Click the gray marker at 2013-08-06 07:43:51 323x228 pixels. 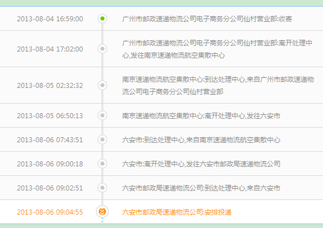pyautogui.click(x=103, y=139)
